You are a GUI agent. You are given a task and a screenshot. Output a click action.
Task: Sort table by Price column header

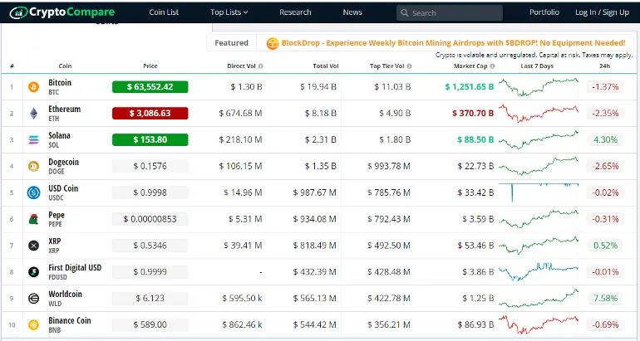tap(150, 66)
